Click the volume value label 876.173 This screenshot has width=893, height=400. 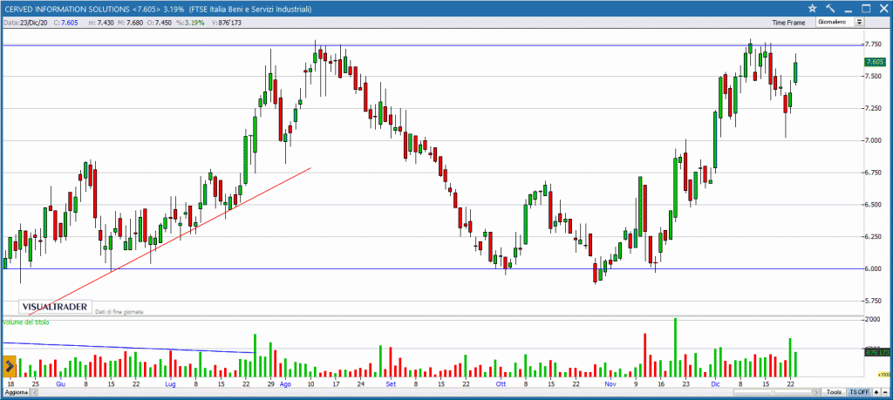(x=876, y=353)
